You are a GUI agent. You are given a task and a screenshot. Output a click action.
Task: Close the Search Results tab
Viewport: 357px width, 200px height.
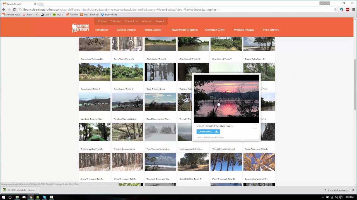[35, 4]
